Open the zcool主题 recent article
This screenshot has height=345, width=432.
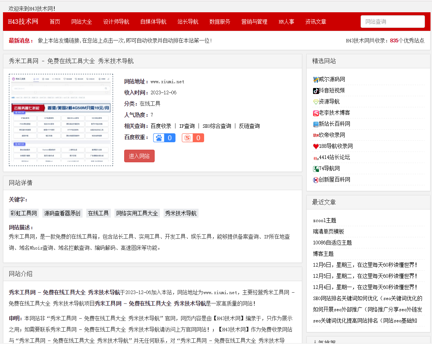click(x=325, y=220)
